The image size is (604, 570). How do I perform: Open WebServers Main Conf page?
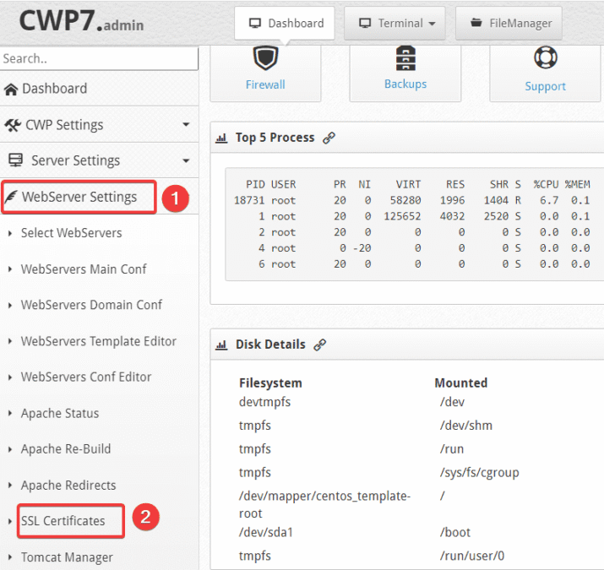(83, 269)
